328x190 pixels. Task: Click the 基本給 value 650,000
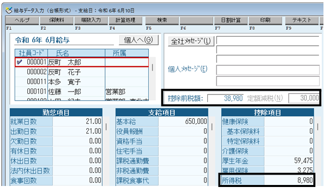183,122
